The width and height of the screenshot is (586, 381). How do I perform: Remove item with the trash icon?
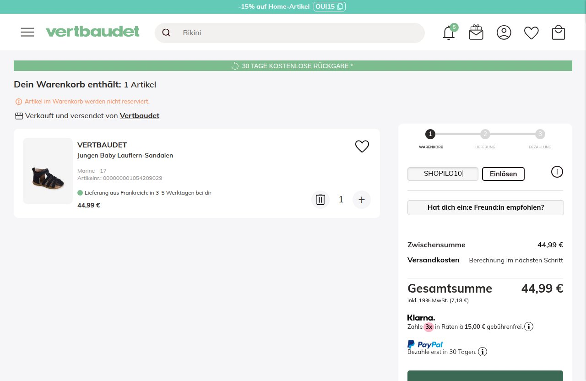pos(320,200)
